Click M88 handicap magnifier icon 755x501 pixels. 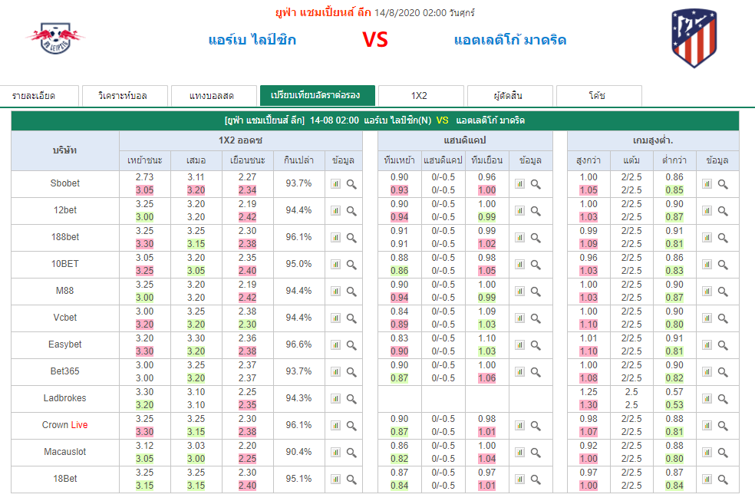536,292
